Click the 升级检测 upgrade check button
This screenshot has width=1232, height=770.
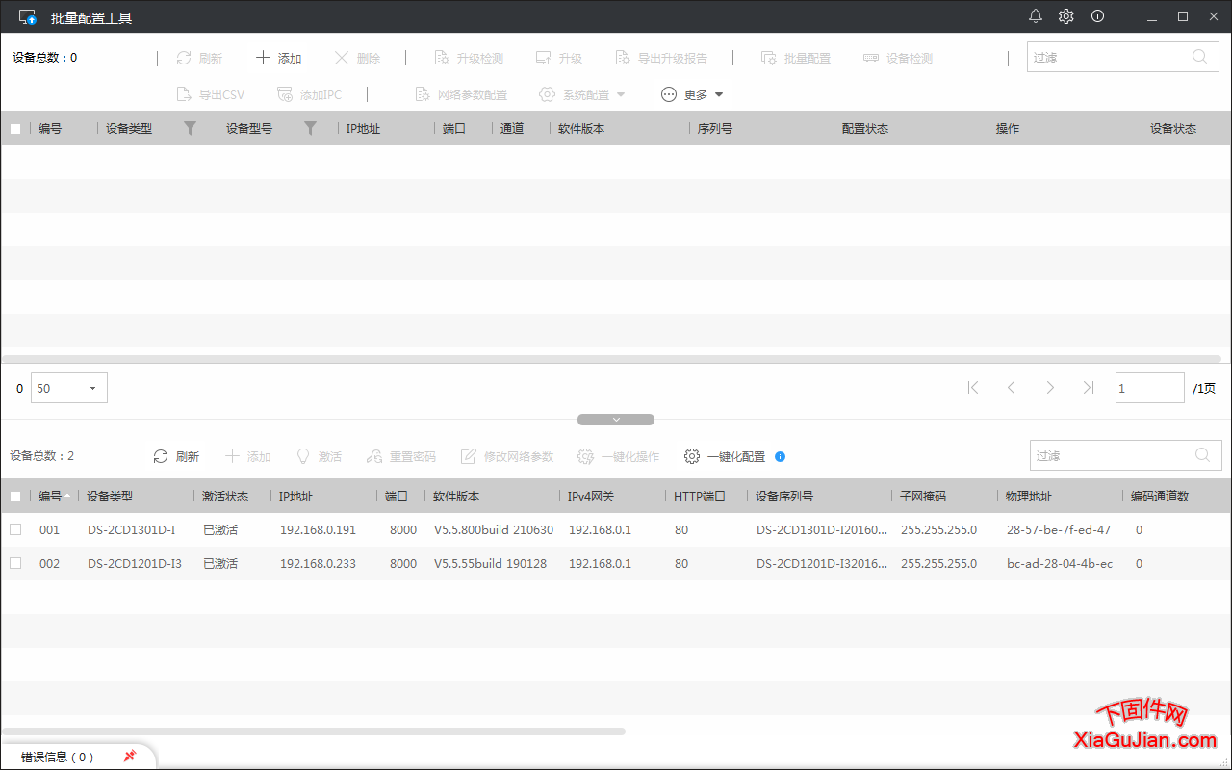coord(469,58)
